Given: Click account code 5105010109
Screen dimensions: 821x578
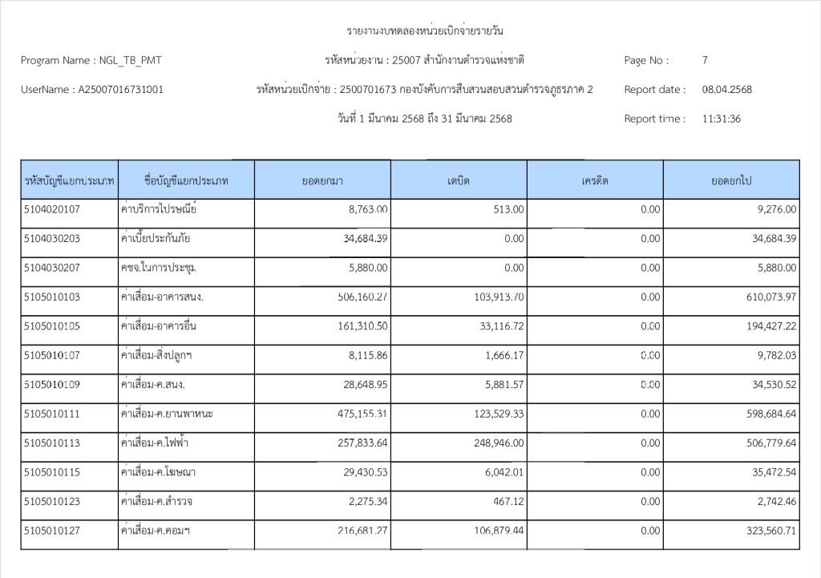Looking at the screenshot, I should [52, 385].
